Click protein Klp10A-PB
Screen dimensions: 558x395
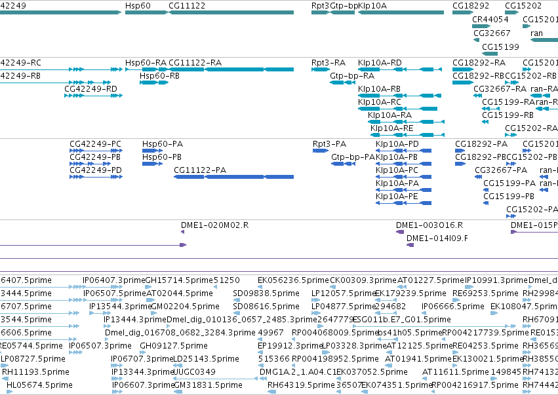[x=403, y=164]
